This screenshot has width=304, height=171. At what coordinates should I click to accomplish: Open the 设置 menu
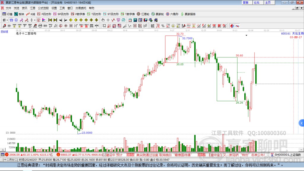(x=54, y=8)
